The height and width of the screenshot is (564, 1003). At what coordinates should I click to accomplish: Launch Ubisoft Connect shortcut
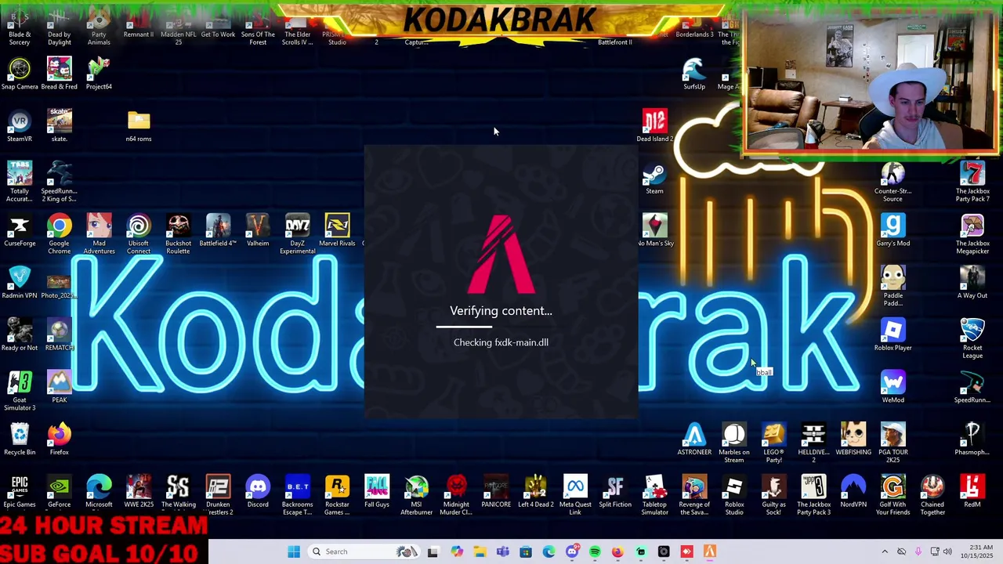tap(139, 233)
